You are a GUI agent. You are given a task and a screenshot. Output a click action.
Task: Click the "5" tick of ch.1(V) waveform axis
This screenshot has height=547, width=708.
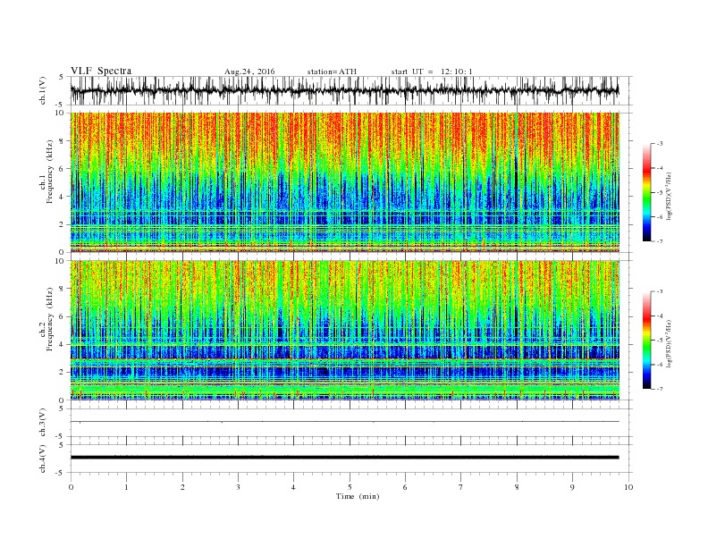tap(61, 77)
